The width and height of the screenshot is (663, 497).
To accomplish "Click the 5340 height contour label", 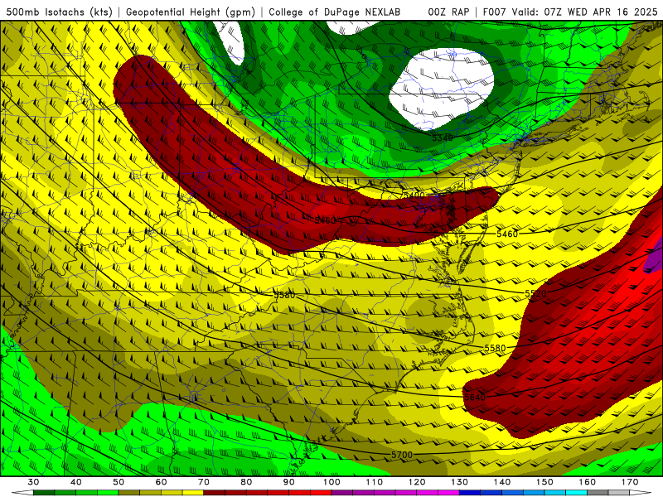I will click(x=443, y=138).
